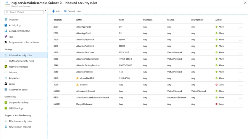Sort by the PRIORITY column header
248x139 pixels.
coord(58,20)
